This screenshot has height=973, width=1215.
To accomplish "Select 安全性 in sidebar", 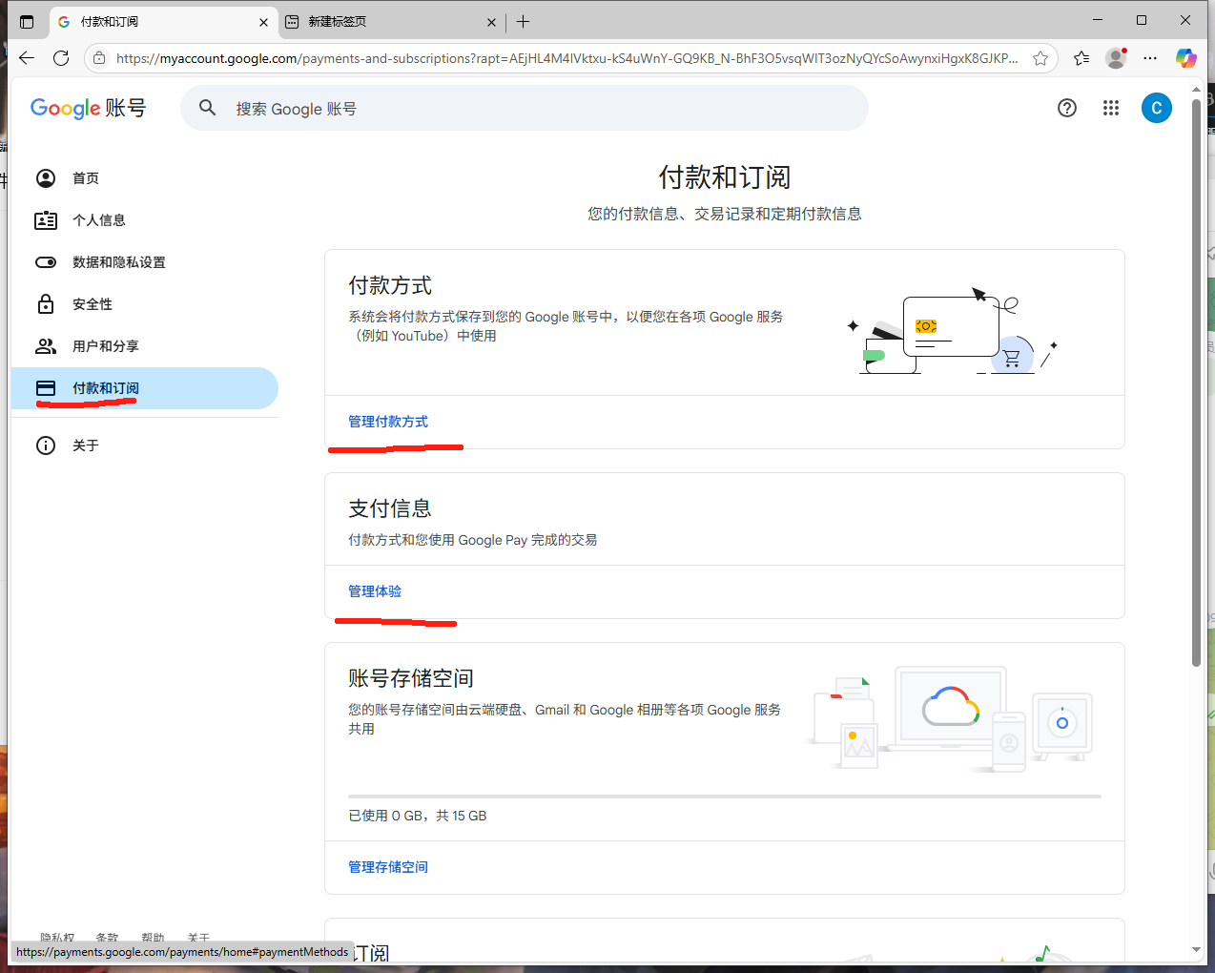I will [93, 304].
